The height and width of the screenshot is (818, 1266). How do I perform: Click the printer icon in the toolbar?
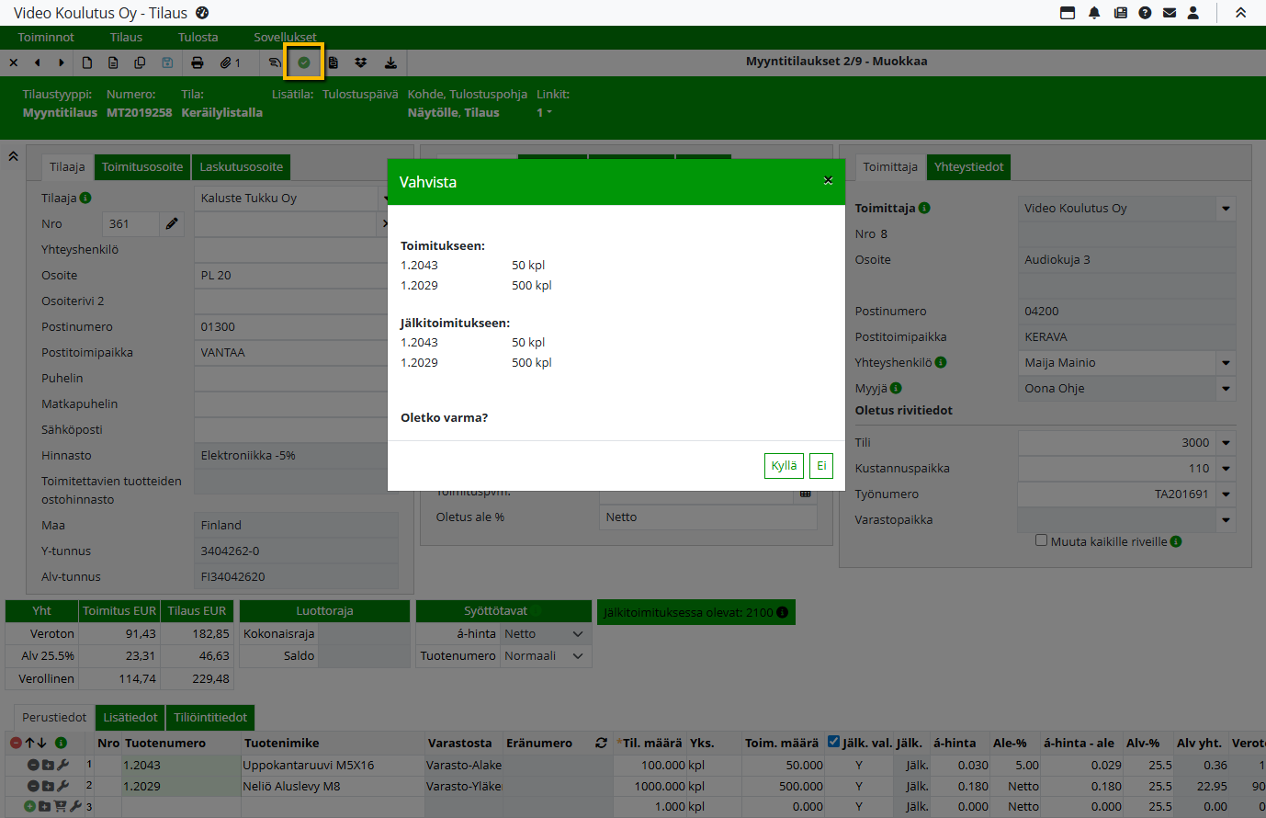(198, 62)
